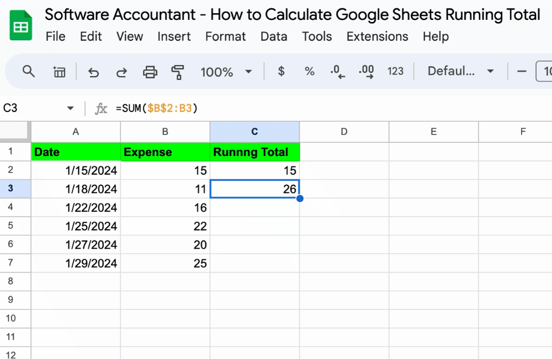552x359 pixels.
Task: Decrease decimal places
Action: click(x=338, y=71)
